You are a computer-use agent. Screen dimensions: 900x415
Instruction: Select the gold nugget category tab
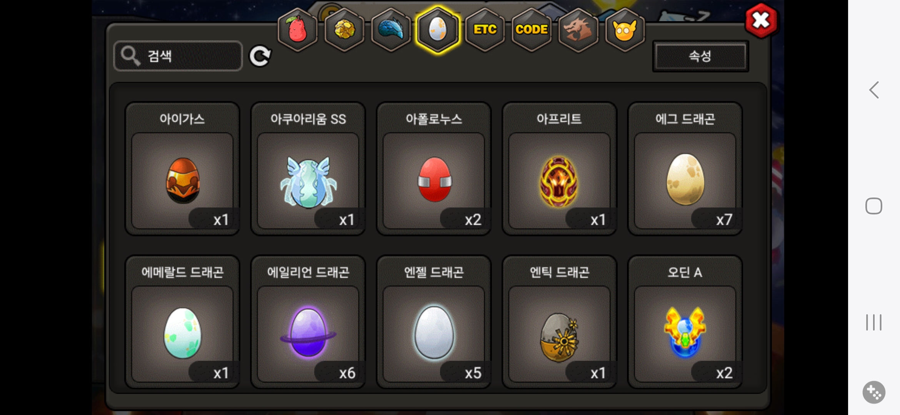point(344,30)
